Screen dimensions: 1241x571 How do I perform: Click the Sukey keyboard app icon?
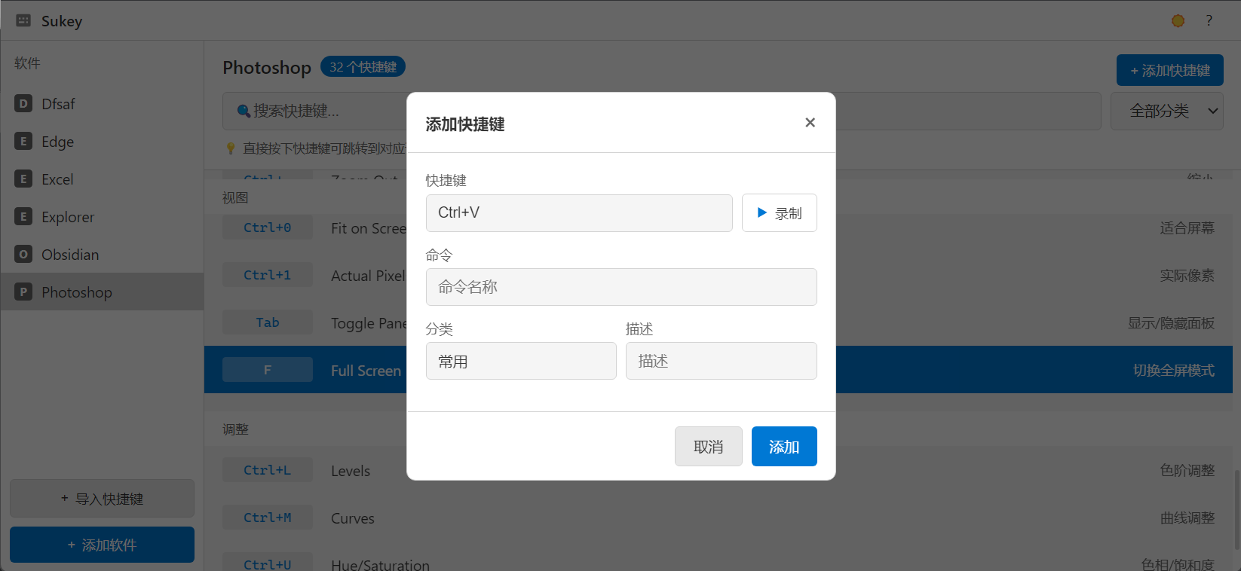tap(23, 20)
